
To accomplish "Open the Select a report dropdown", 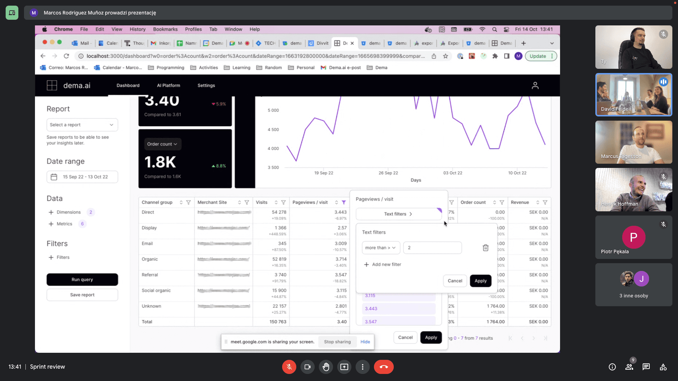I will point(82,125).
